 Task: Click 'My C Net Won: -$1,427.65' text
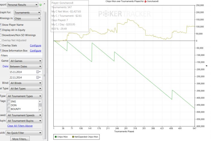click(x=66, y=11)
